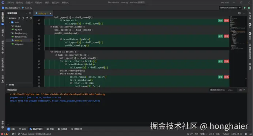Click the notification bell in status bar
The height and width of the screenshot is (136, 253).
pos(250,134)
